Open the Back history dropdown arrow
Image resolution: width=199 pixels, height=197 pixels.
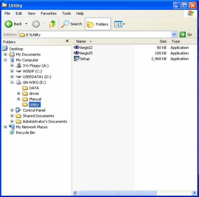(26, 24)
